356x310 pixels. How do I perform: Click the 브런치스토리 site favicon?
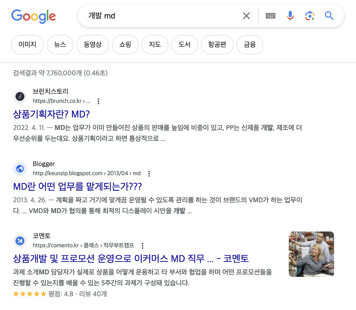click(20, 96)
